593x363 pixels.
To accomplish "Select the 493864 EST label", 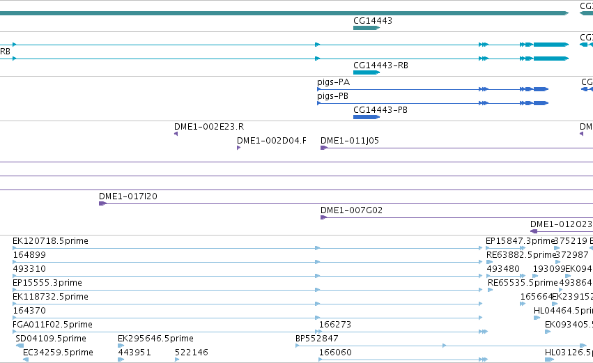I will click(x=576, y=283).
